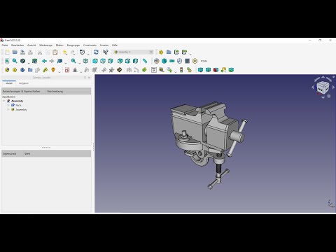Open the workbench selector dropdown
The height and width of the screenshot is (252, 336).
133,52
